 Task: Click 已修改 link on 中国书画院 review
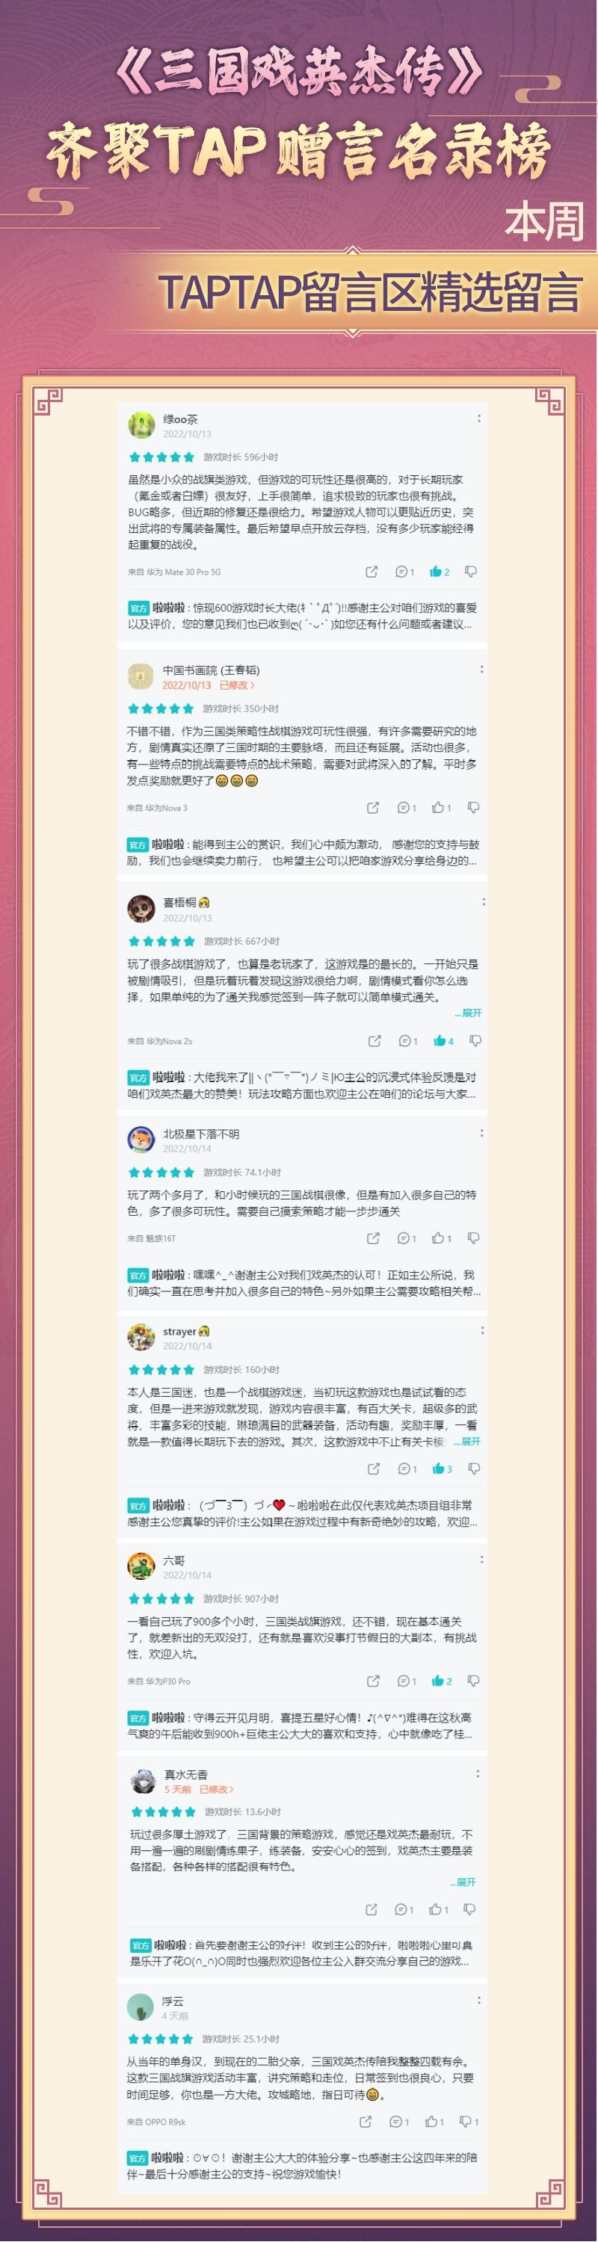coord(237,685)
